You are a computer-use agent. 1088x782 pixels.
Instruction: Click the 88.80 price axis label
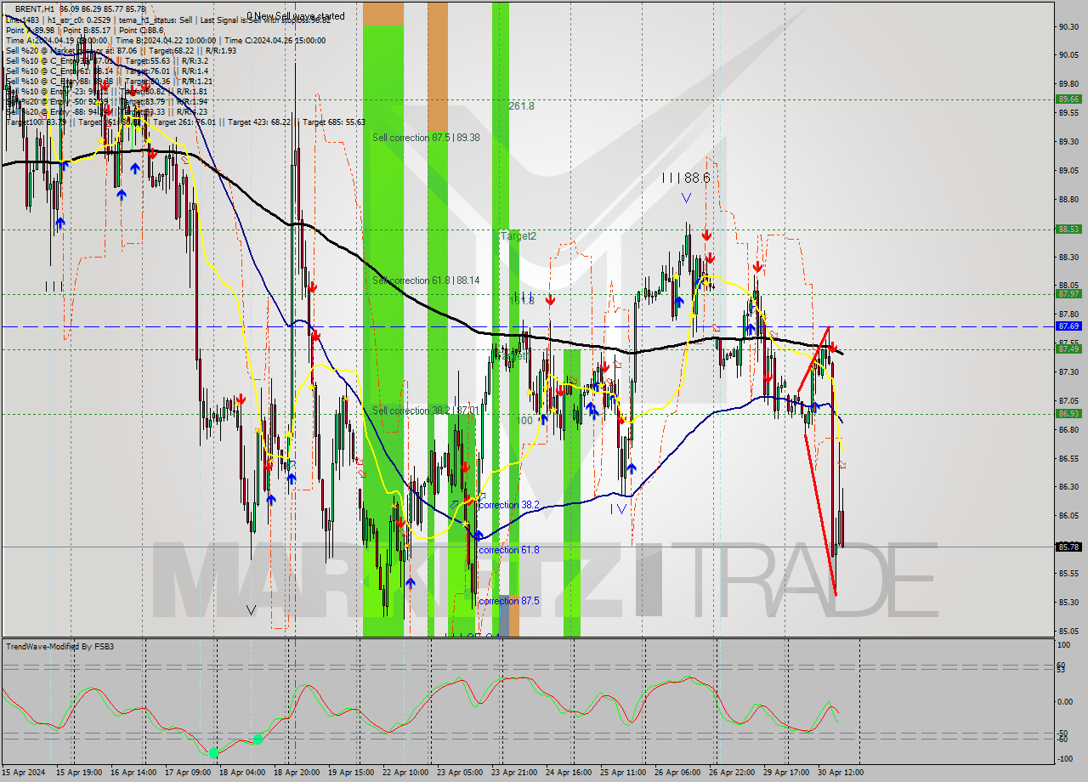click(1069, 200)
